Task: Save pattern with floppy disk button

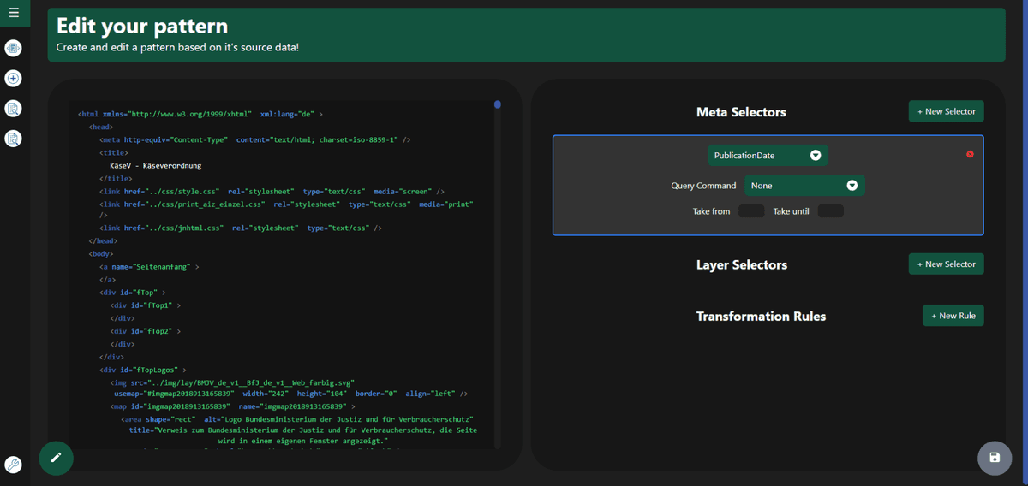Action: click(x=995, y=458)
